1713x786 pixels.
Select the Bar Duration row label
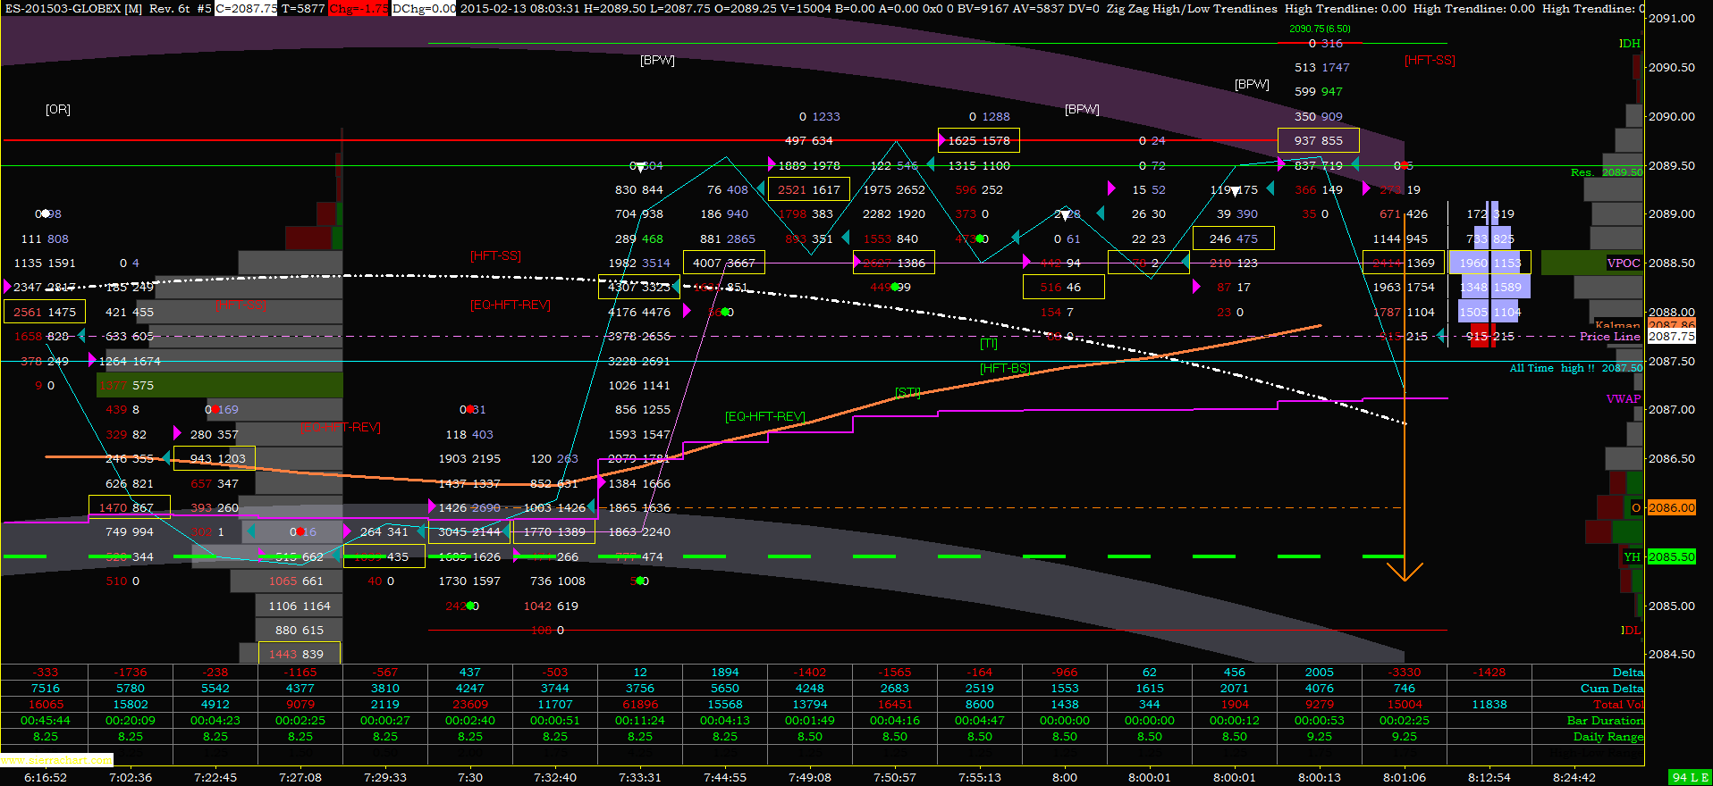[1605, 720]
